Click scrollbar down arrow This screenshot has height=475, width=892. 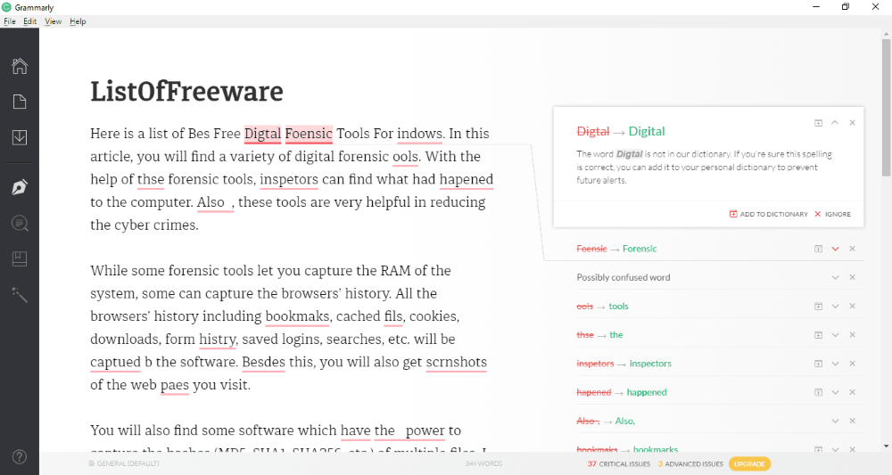pos(887,446)
